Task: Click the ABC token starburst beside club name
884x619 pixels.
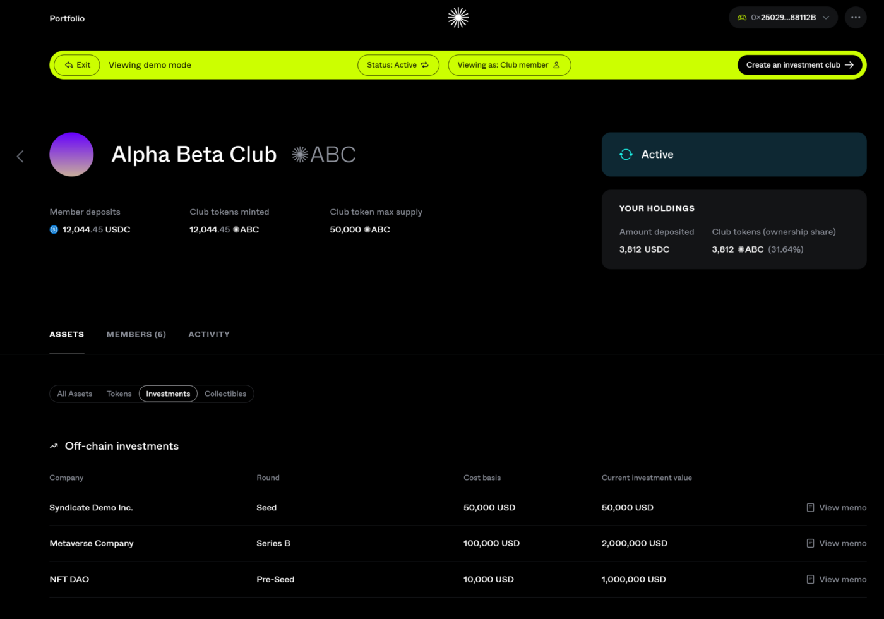Action: [300, 154]
